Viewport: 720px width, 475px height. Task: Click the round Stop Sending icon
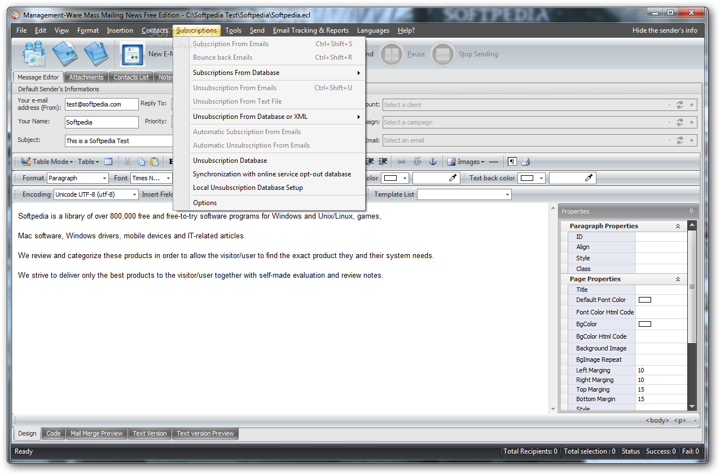coord(443,54)
